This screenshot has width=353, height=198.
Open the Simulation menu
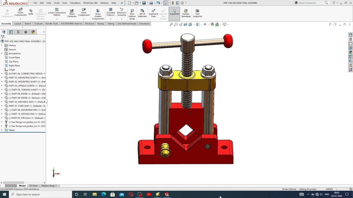coord(75,3)
